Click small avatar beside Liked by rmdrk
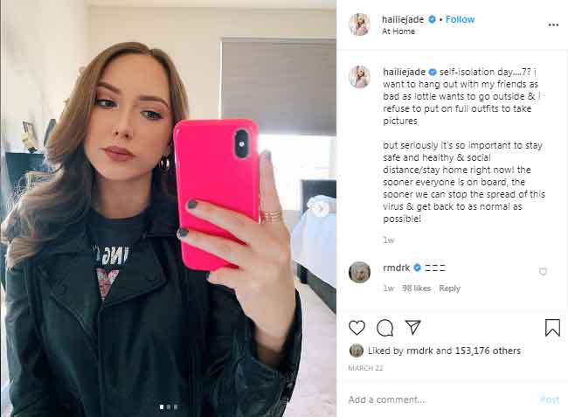 [356, 351]
